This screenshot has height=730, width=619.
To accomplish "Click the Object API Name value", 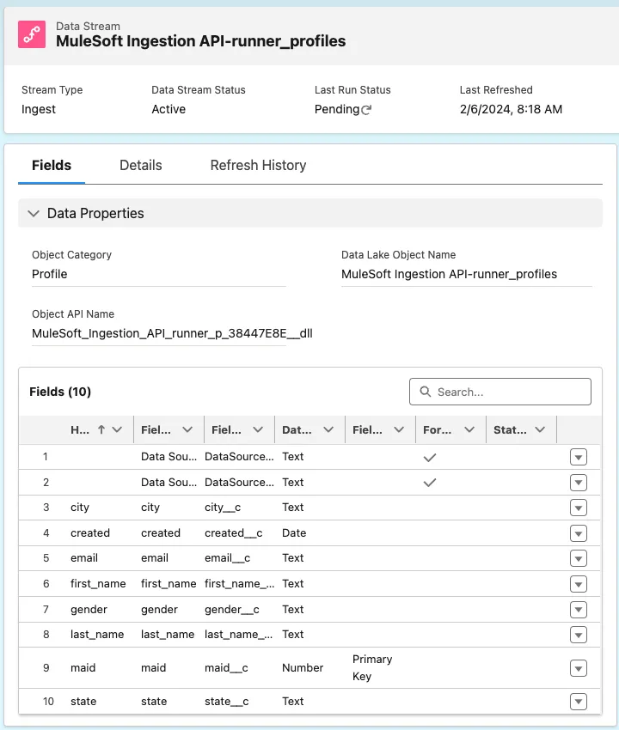I will [172, 334].
